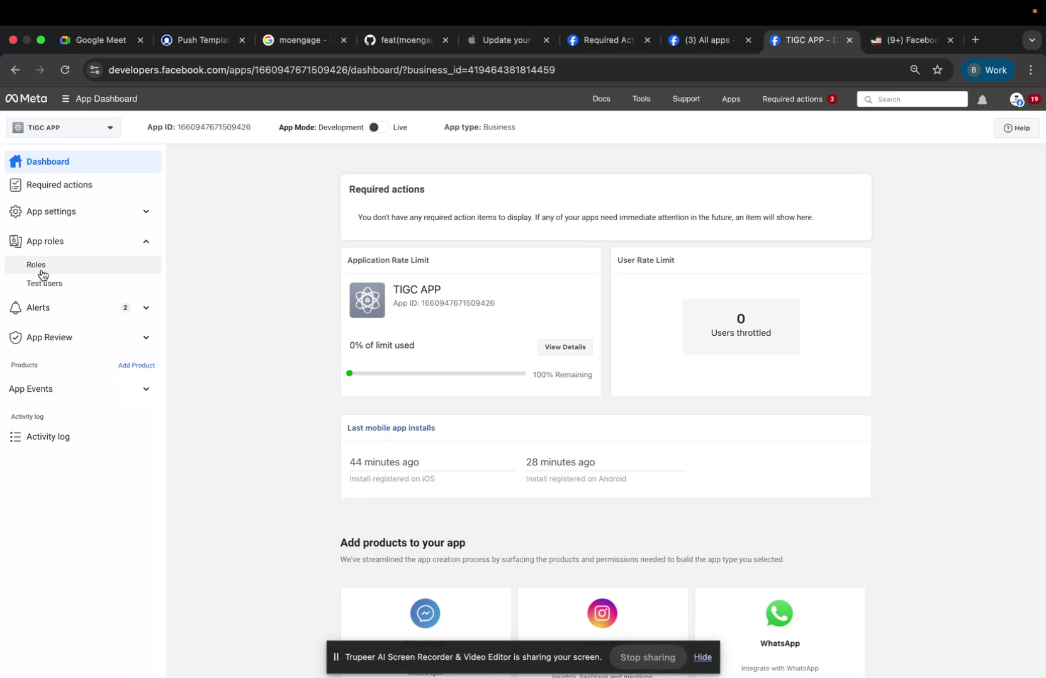Select the Instagram product icon
This screenshot has height=678, width=1046.
pos(602,613)
